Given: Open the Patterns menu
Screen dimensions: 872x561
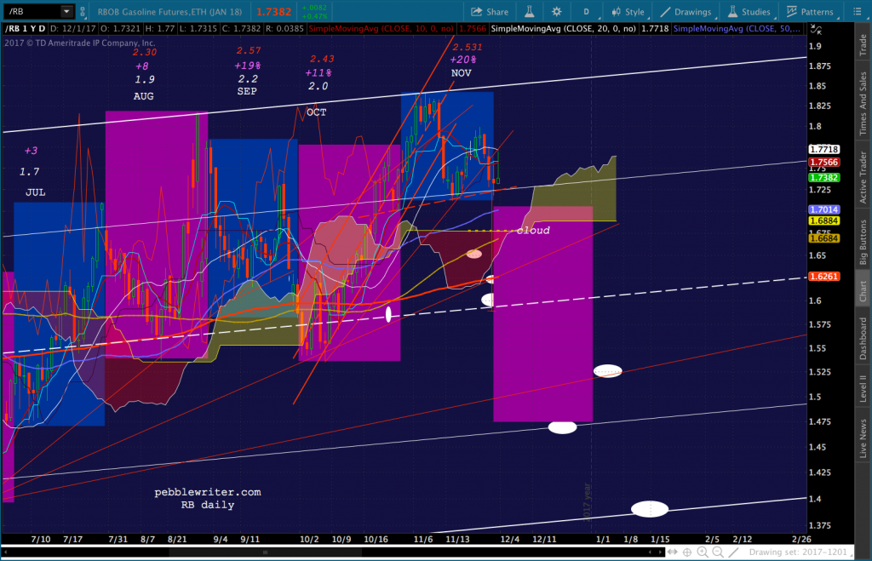Looking at the screenshot, I should point(811,12).
